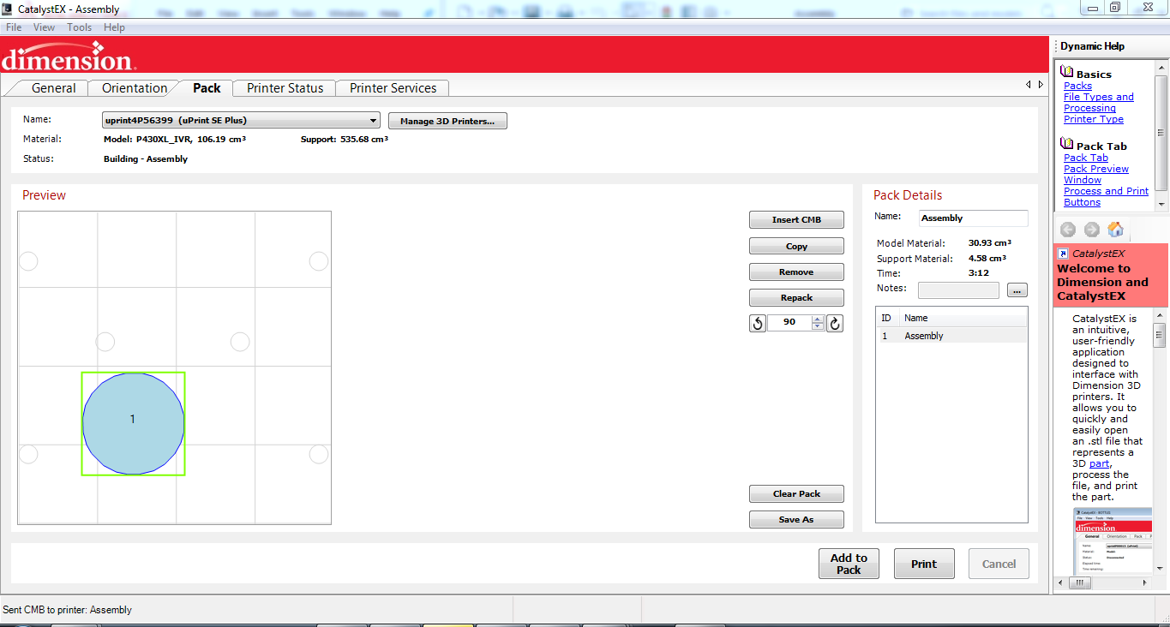Rotate the pack clockwise with the right arrow icon

835,323
